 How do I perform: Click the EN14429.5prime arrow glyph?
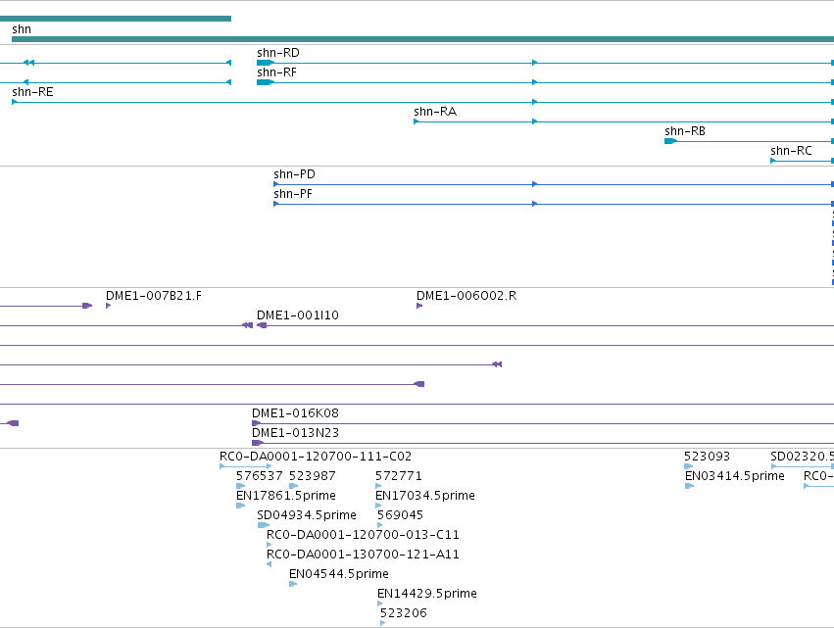(380, 604)
